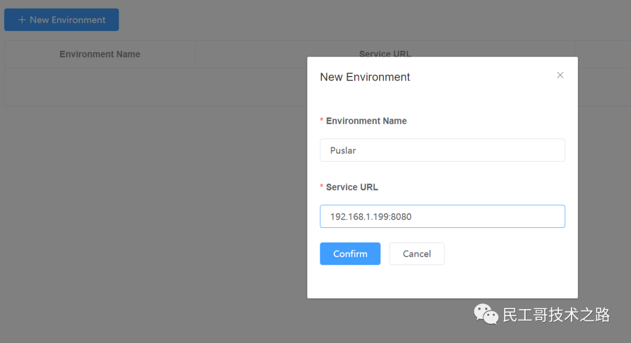The height and width of the screenshot is (343, 631).
Task: Click the WeChat logo in the watermark
Action: pos(486,314)
